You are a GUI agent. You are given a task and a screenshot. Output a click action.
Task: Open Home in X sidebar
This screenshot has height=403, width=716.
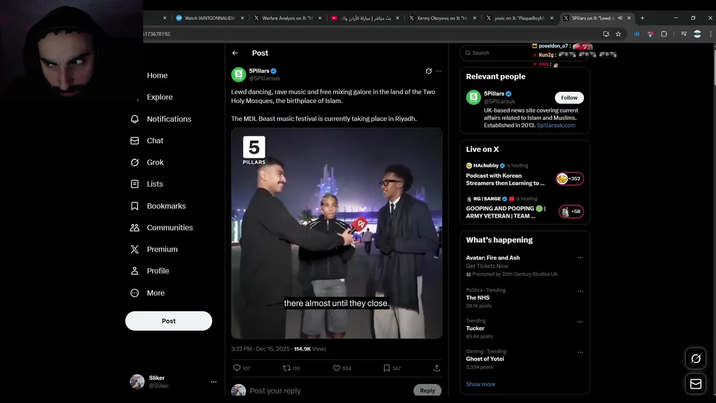(x=157, y=76)
